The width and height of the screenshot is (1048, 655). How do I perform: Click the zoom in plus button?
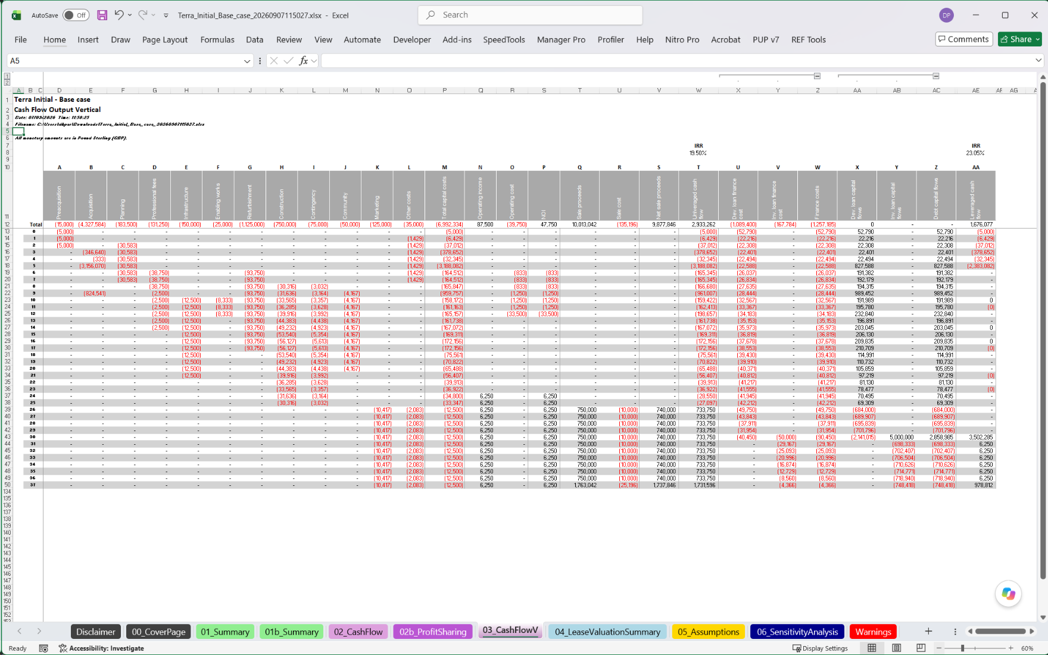[1010, 648]
